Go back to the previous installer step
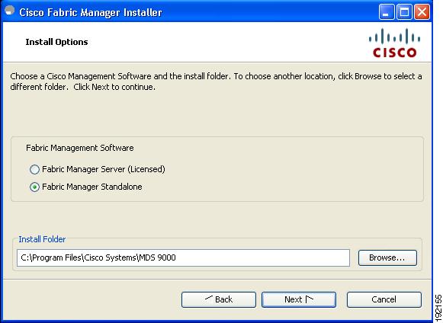Image resolution: width=443 pixels, height=323 pixels. coord(219,299)
